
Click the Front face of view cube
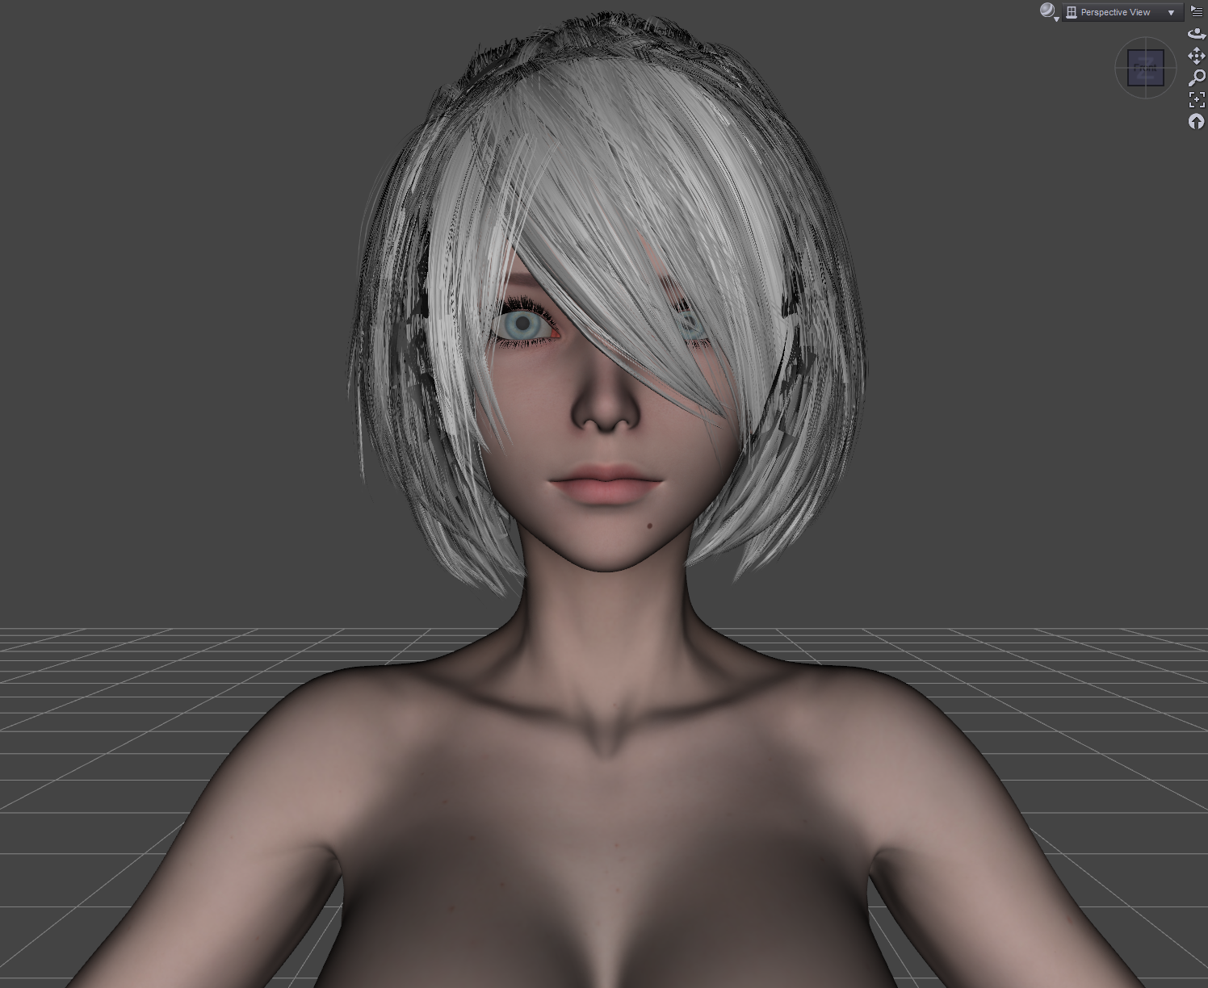pyautogui.click(x=1146, y=68)
